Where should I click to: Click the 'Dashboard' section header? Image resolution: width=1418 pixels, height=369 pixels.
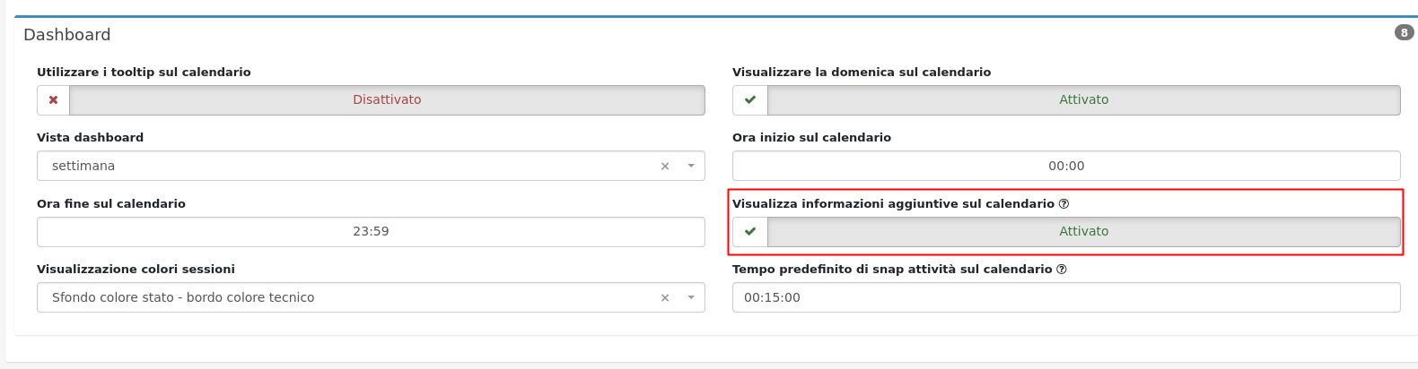coord(67,35)
